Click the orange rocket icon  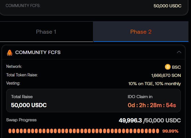(x=9, y=52)
